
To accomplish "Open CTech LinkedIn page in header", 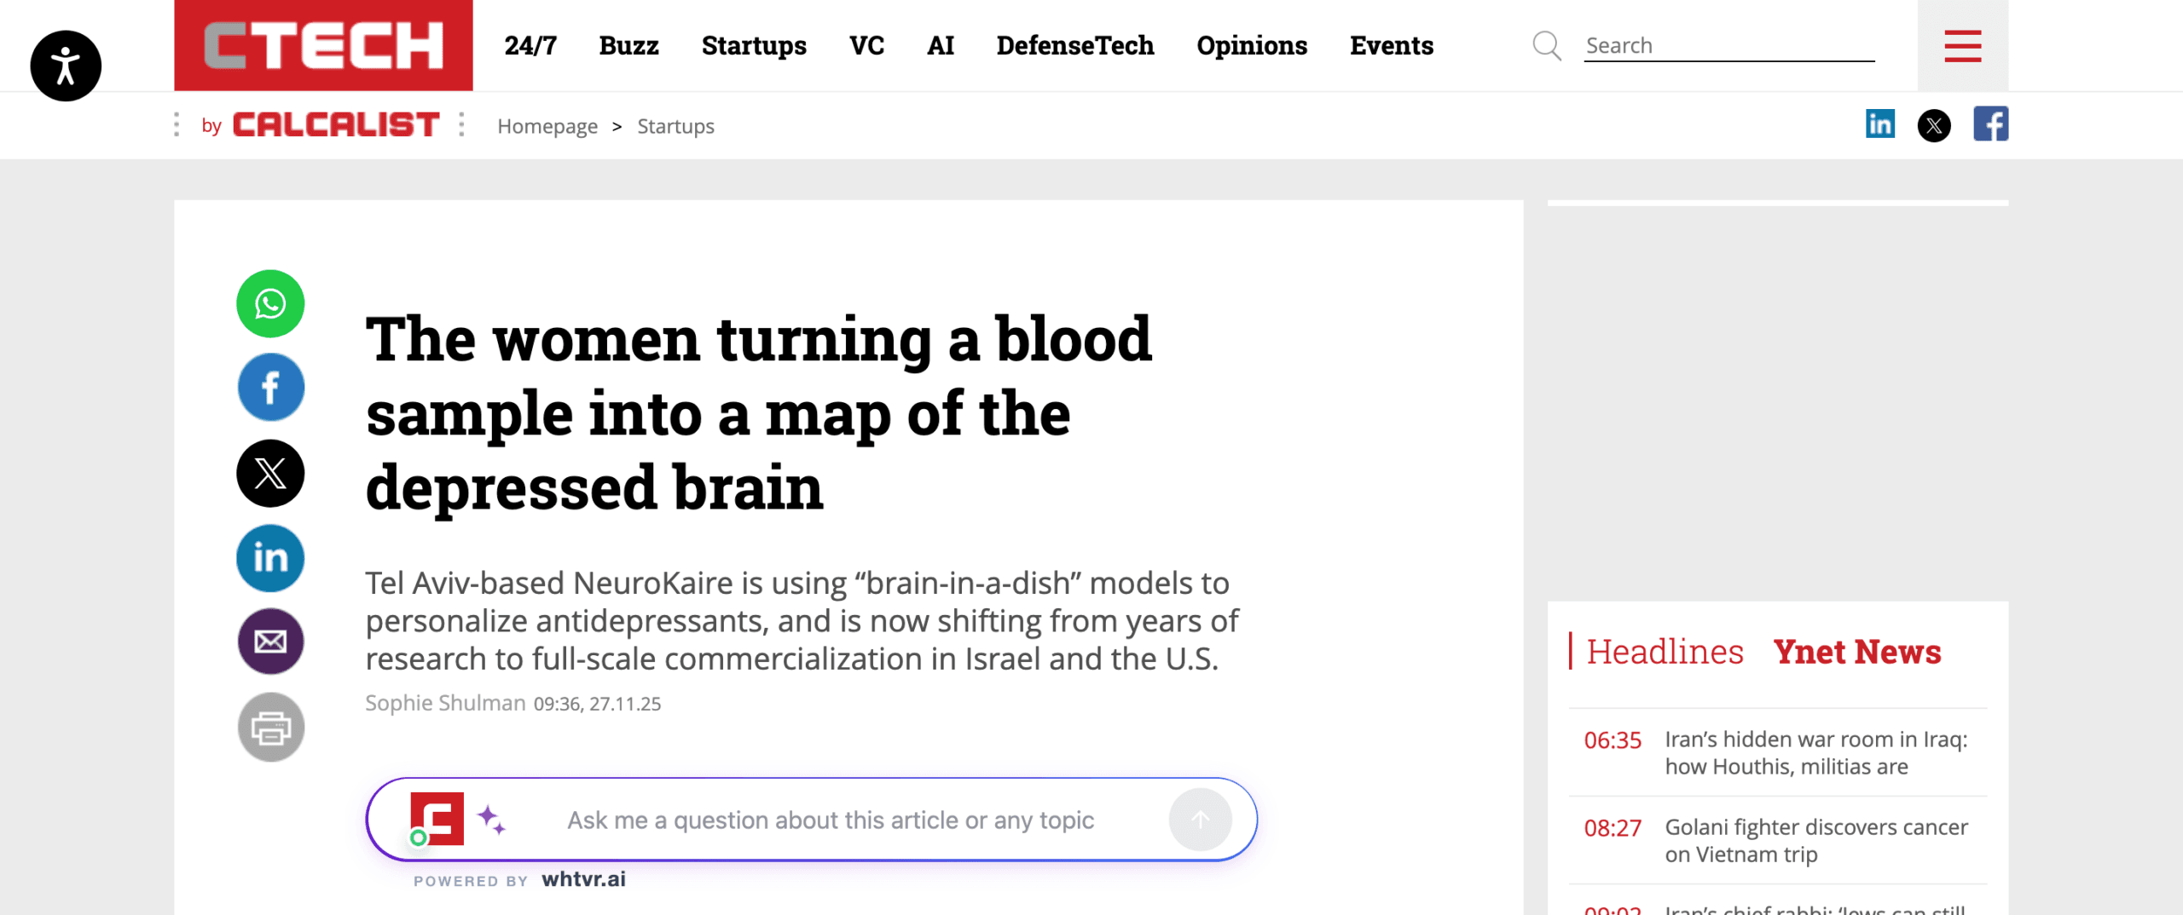I will (x=1879, y=124).
